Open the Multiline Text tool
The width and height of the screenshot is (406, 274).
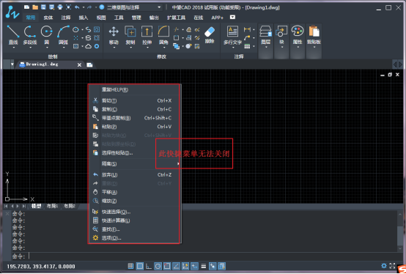[232, 32]
